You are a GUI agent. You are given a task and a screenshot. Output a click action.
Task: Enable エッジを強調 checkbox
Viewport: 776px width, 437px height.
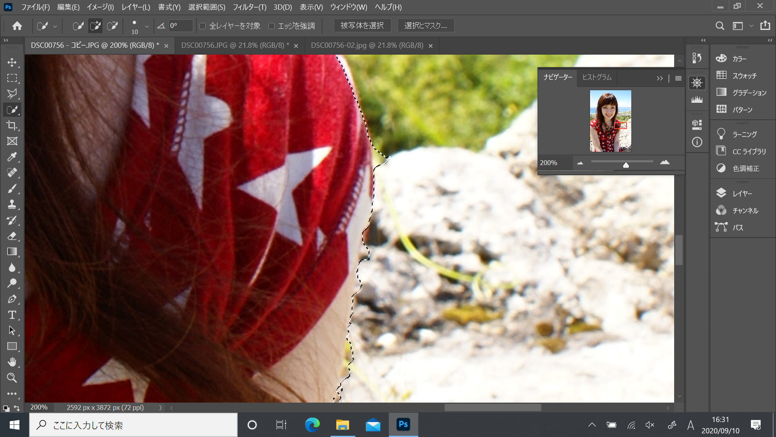click(x=272, y=26)
